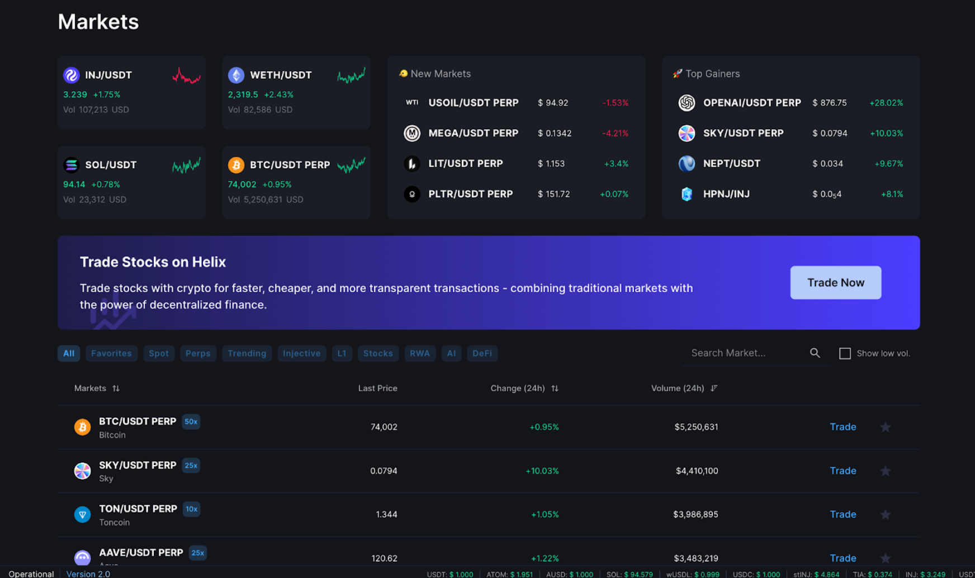Click the HPNJ token icon in Top Gainers
Viewport: 975px width, 578px height.
point(687,194)
